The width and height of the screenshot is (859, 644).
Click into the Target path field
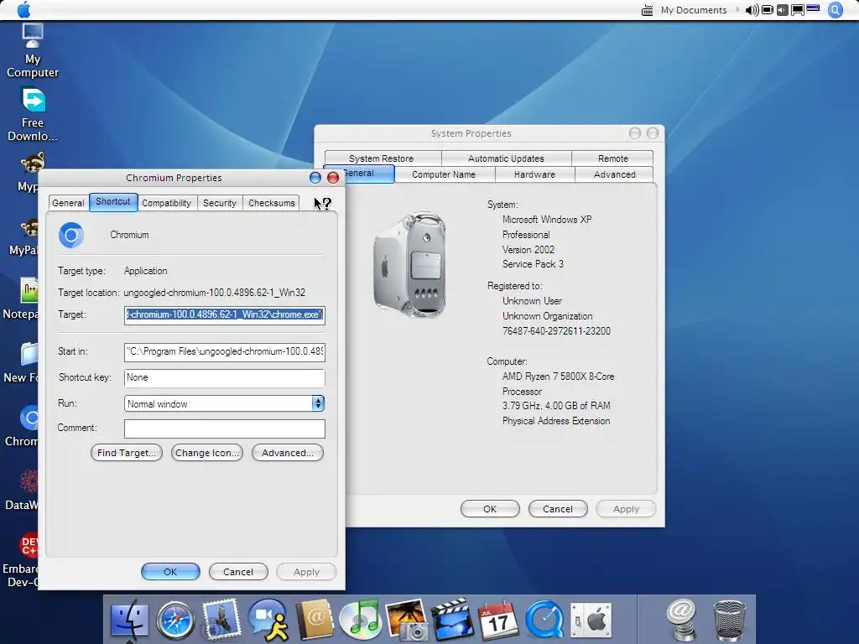tap(225, 315)
